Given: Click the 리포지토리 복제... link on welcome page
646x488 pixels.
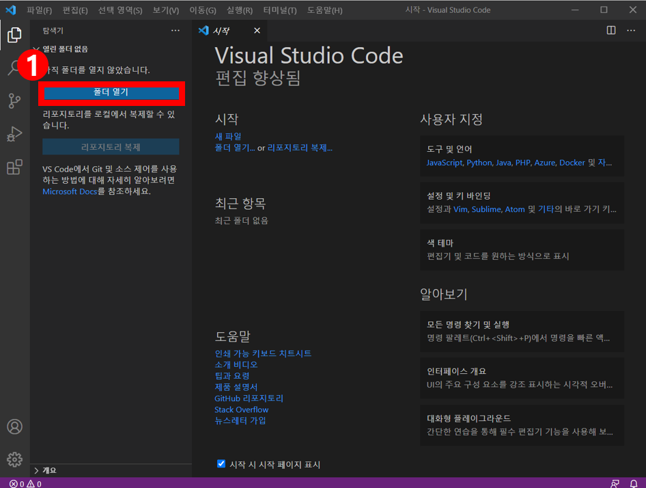Looking at the screenshot, I should pyautogui.click(x=300, y=148).
